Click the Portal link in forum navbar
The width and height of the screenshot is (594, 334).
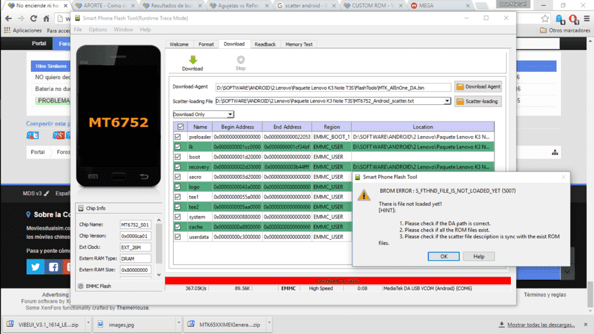(x=39, y=44)
